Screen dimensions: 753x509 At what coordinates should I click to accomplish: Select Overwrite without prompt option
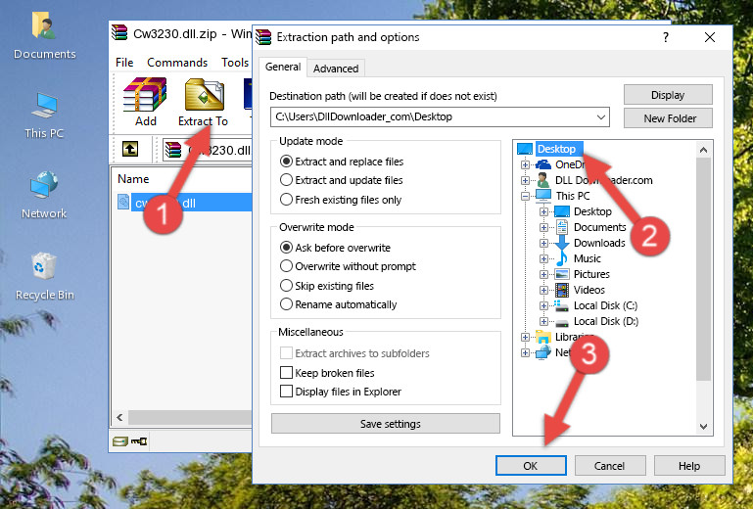point(348,266)
